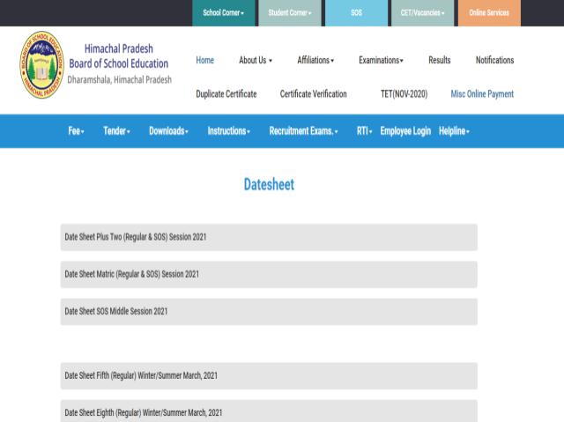The image size is (564, 422).
Task: Open Date Sheet Matric Session 2021
Action: click(269, 275)
